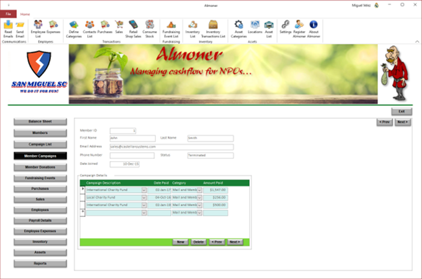Viewport: 422px width, 279px height.
Task: Open the Employees sidebar button
Action: [40, 210]
